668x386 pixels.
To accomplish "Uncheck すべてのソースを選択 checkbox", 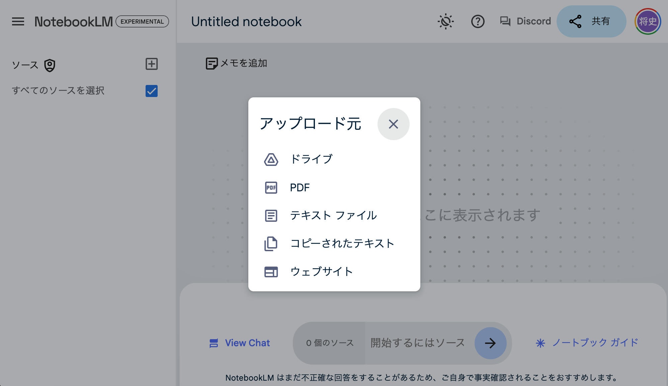I will (x=152, y=91).
